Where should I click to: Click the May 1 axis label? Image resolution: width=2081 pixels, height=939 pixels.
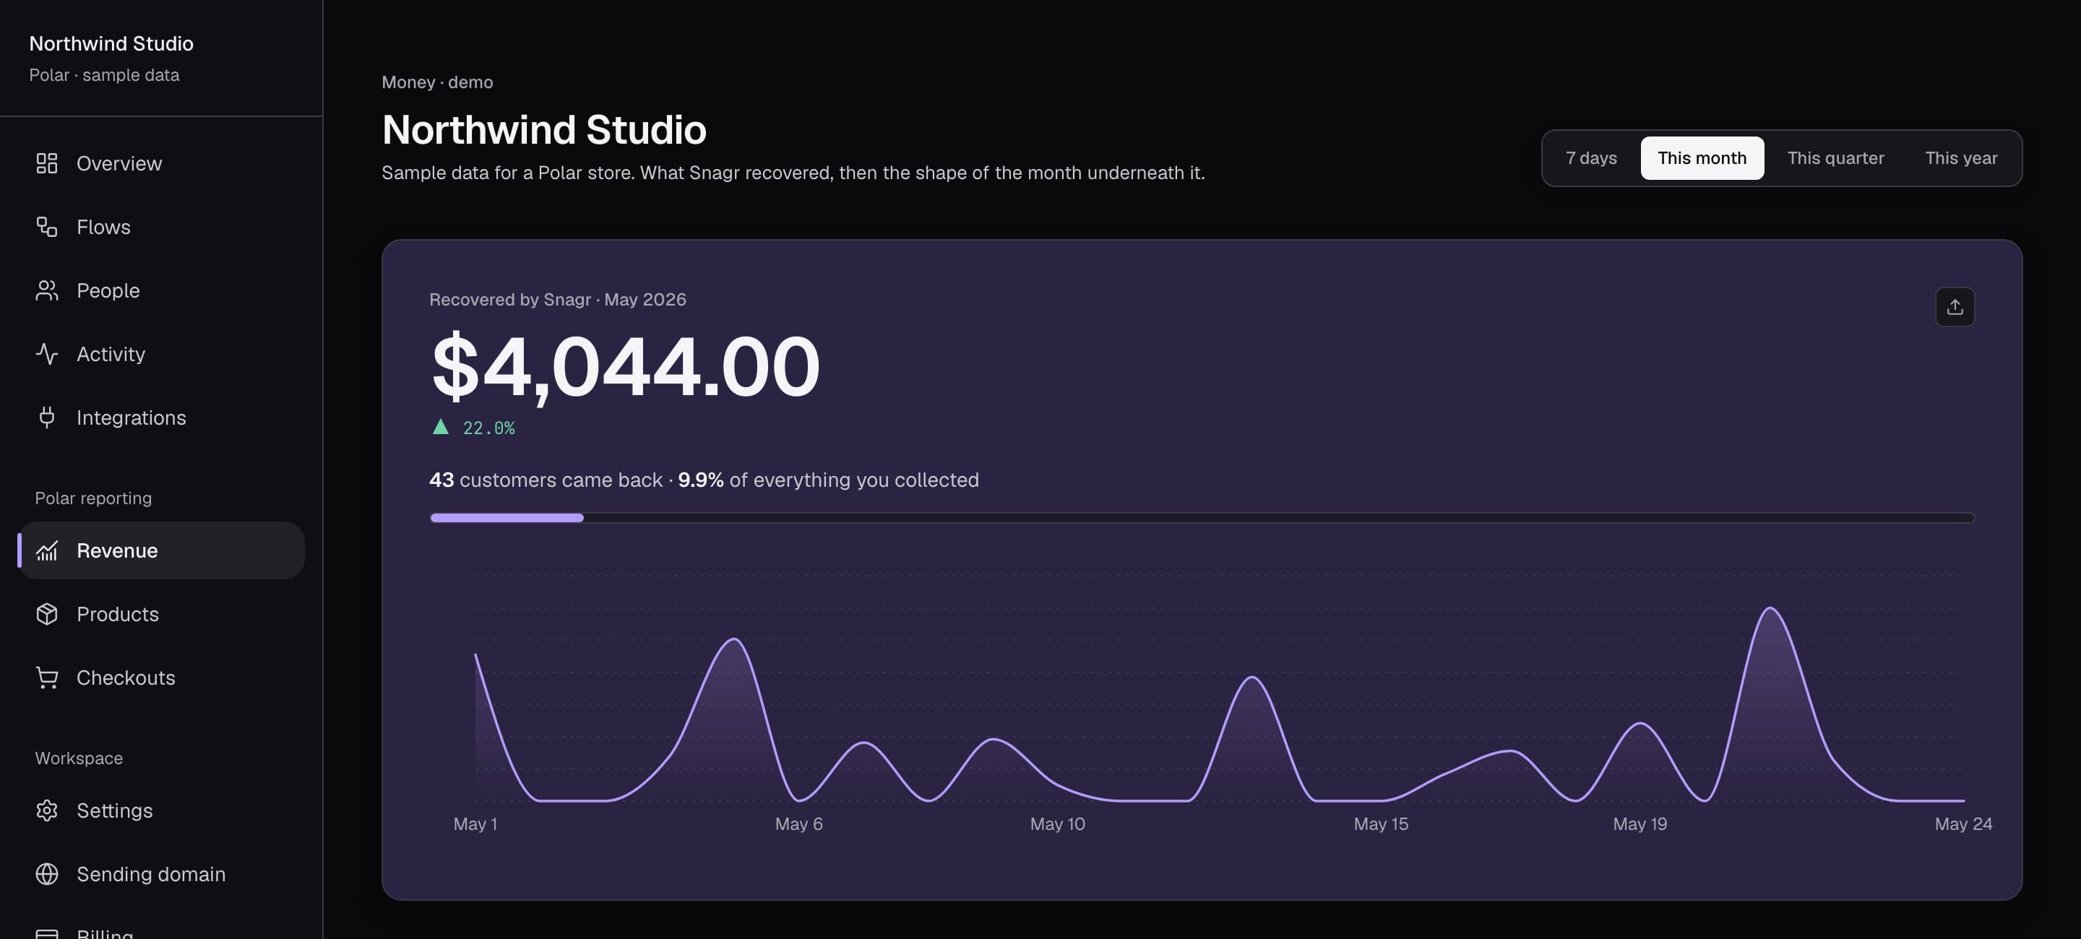click(475, 823)
